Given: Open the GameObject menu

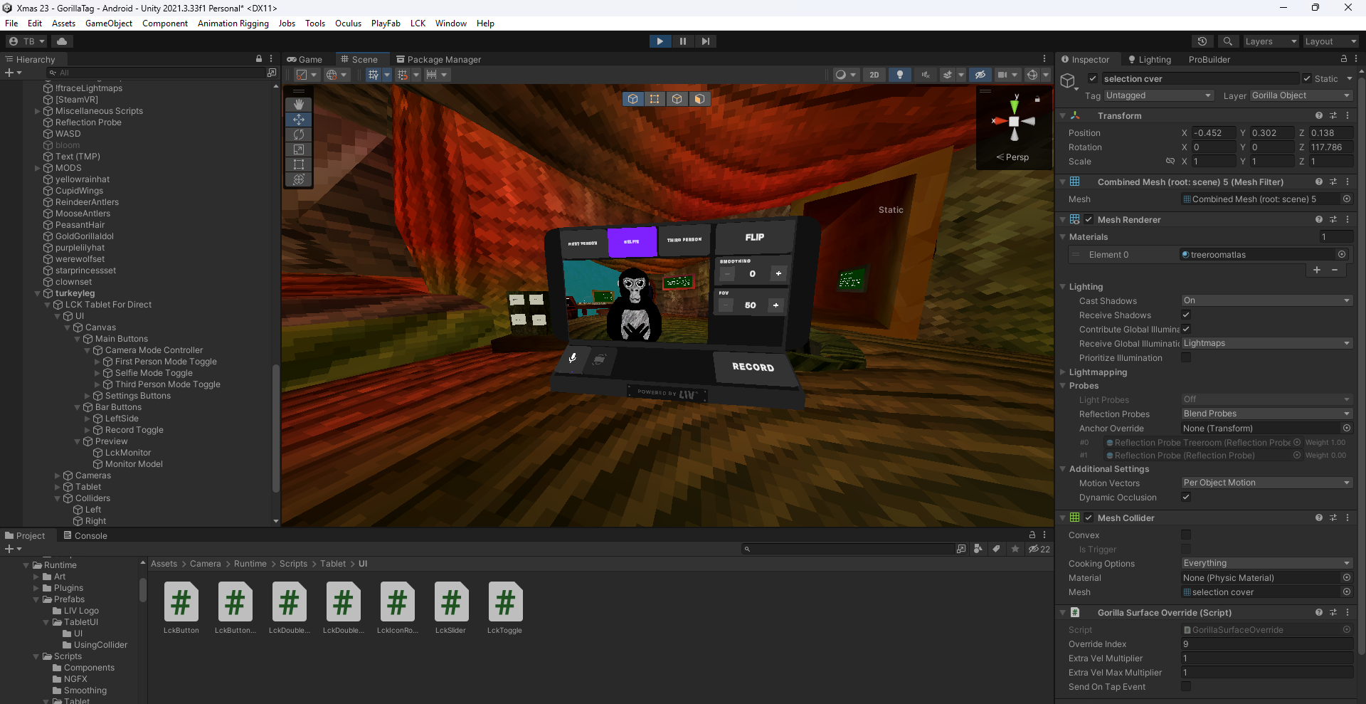Looking at the screenshot, I should click(109, 23).
